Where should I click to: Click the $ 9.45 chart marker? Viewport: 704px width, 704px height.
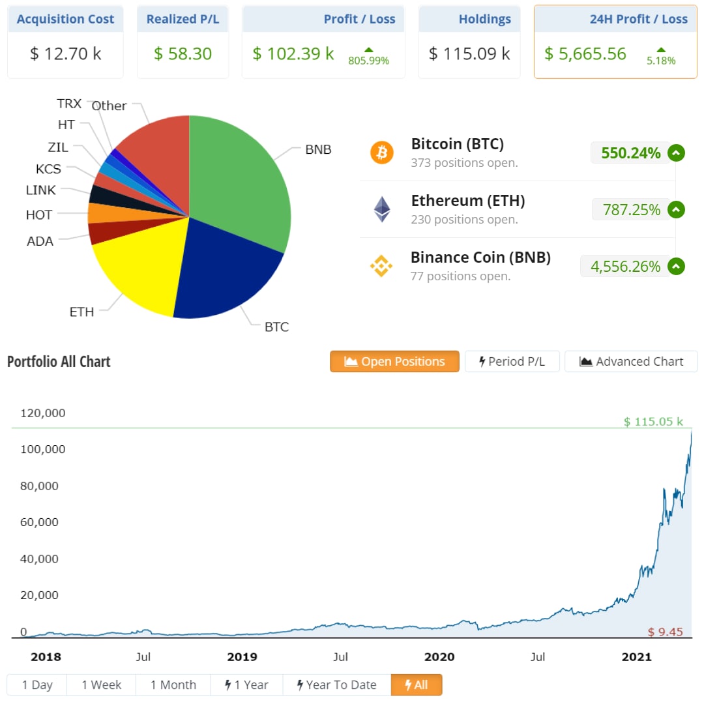665,632
